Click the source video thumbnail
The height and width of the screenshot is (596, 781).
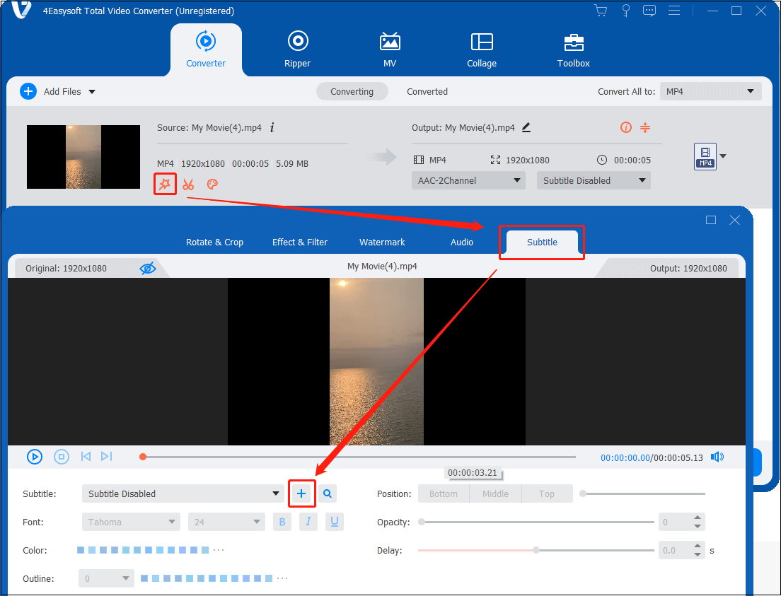click(83, 157)
